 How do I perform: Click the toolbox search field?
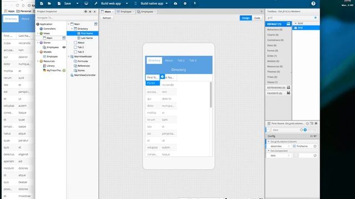[290, 18]
